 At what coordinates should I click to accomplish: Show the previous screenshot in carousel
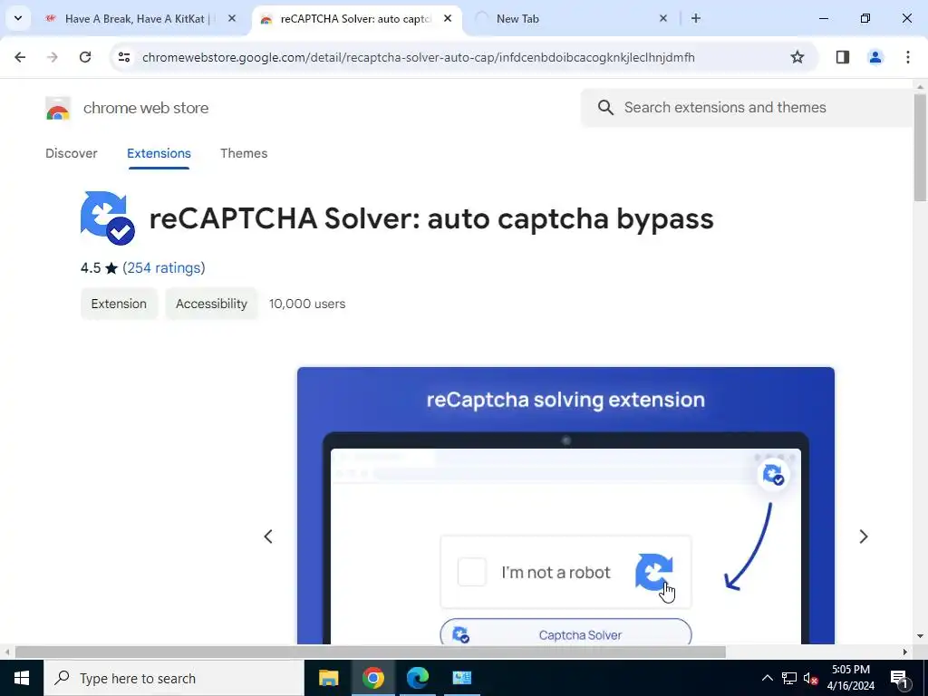click(268, 536)
